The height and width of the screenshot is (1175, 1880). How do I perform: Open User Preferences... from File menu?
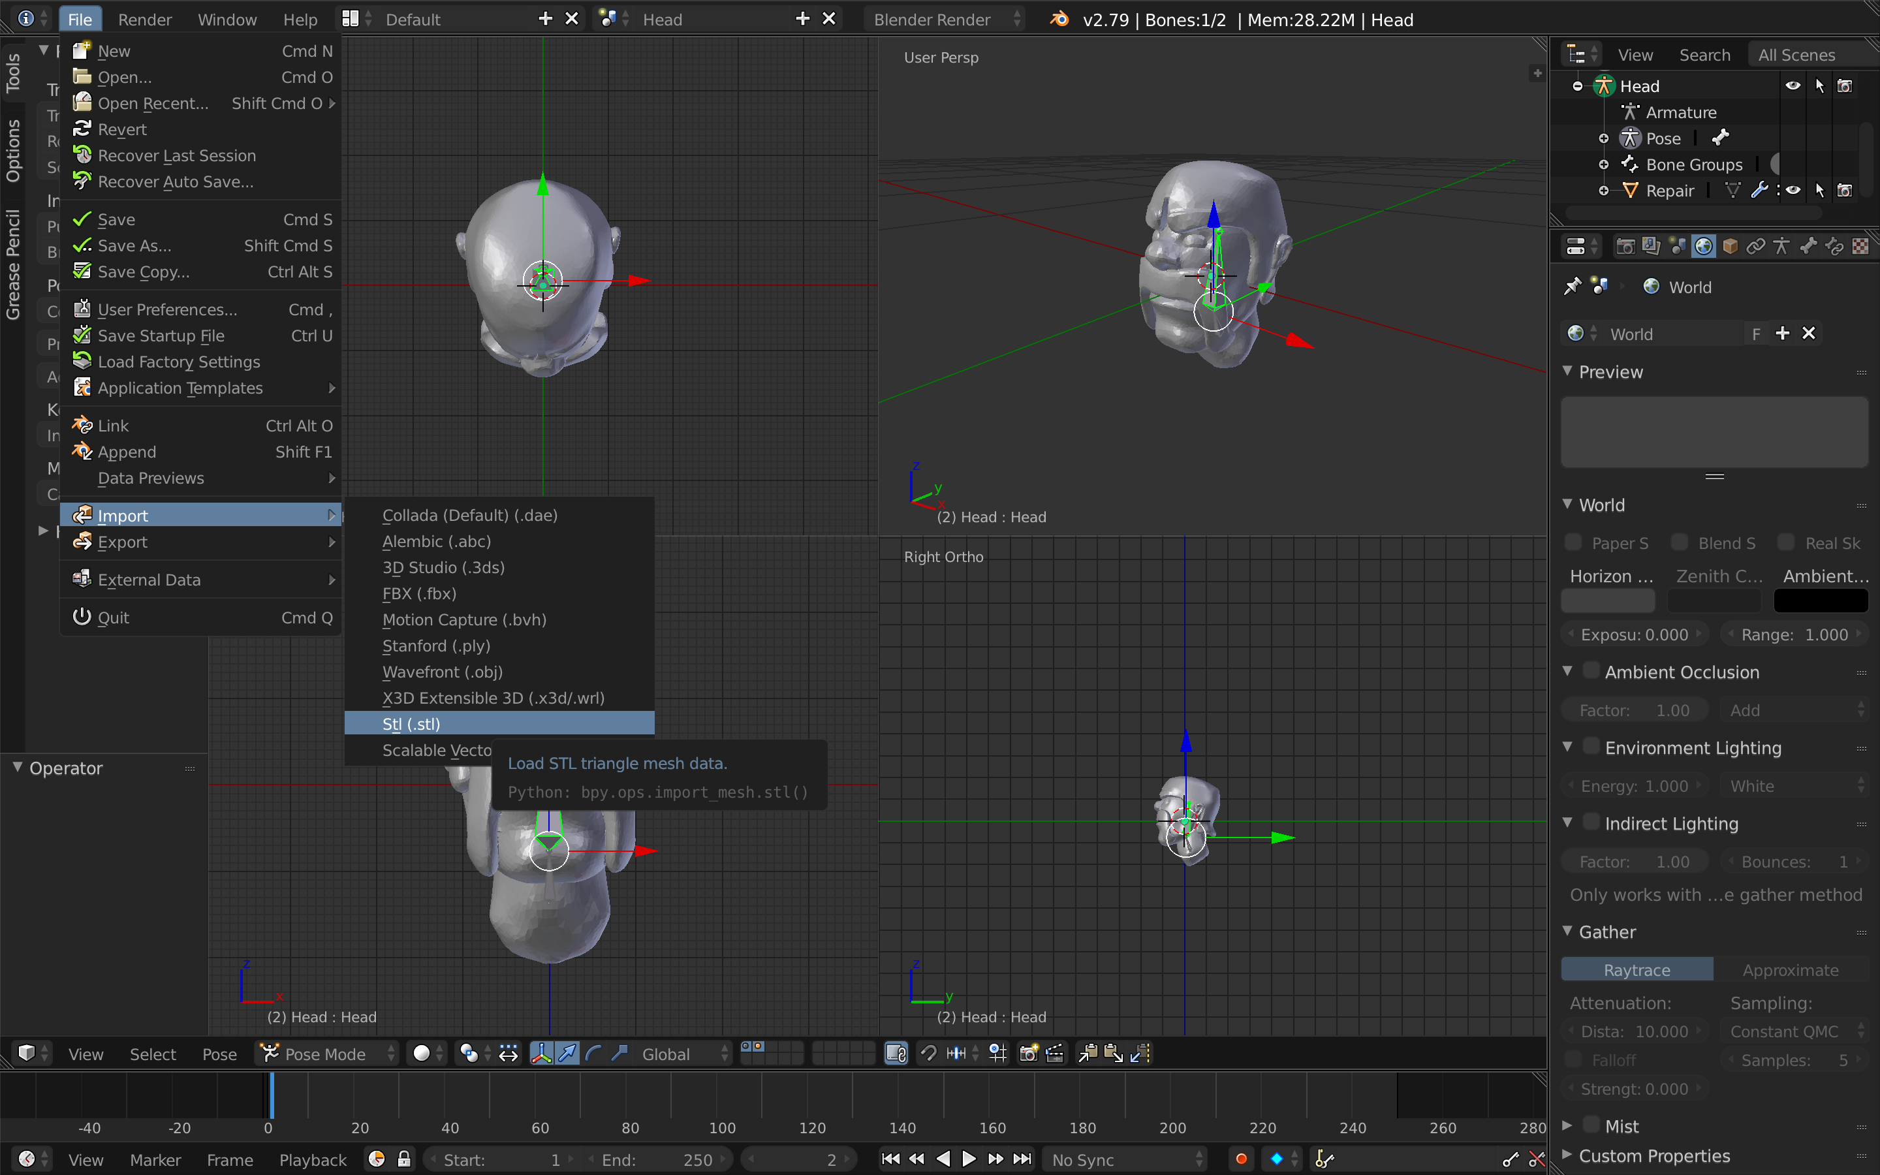click(x=201, y=309)
